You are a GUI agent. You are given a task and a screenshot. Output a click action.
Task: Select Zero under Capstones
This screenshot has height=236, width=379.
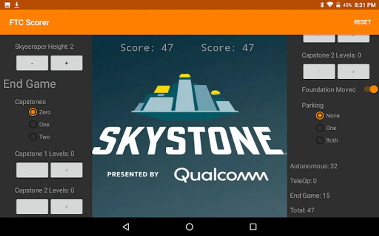point(40,112)
